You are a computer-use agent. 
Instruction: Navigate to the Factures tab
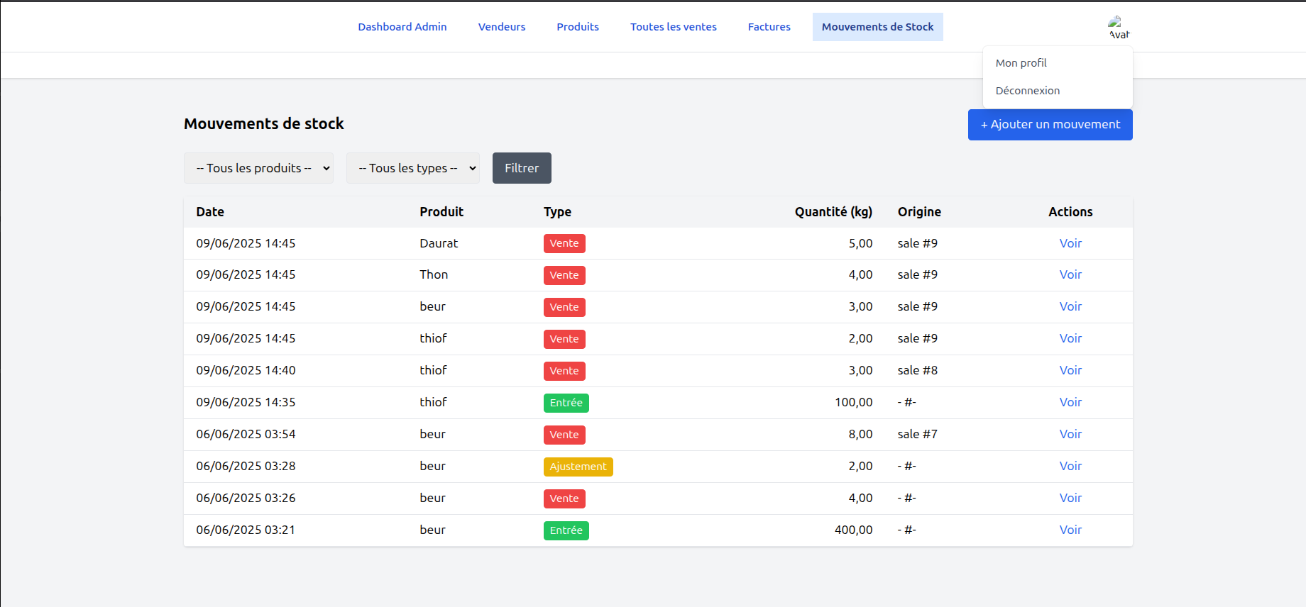coord(769,27)
